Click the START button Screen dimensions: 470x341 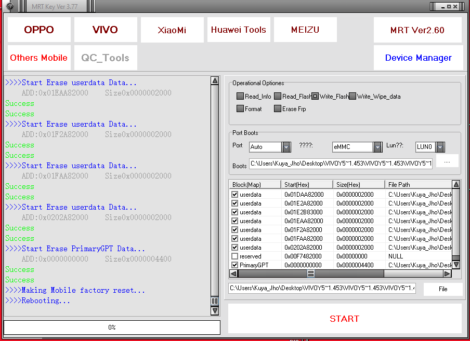345,319
